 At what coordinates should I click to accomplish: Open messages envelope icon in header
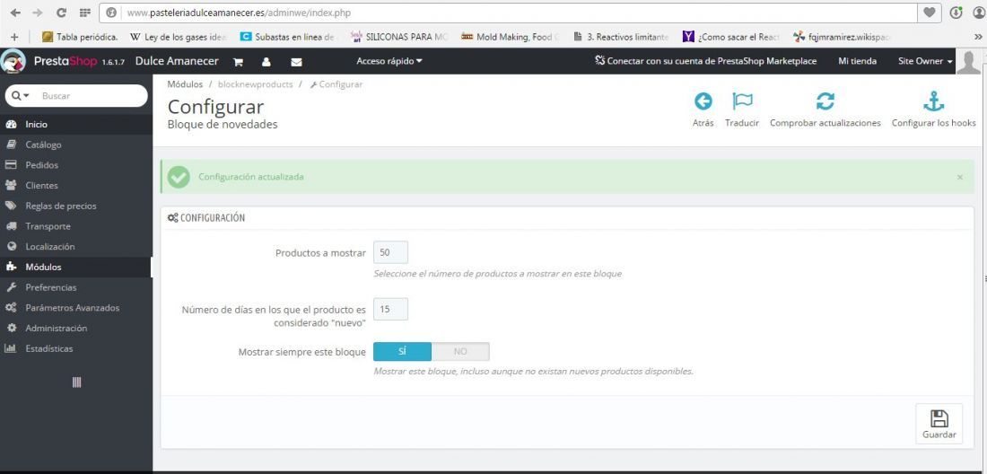click(296, 62)
